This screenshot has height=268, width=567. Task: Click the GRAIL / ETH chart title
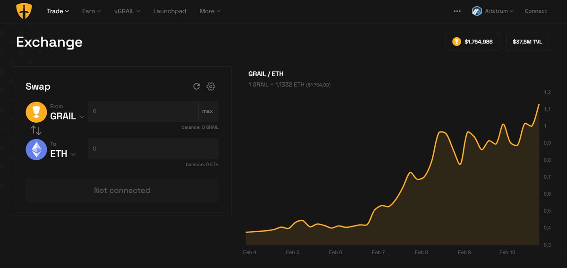(x=266, y=74)
